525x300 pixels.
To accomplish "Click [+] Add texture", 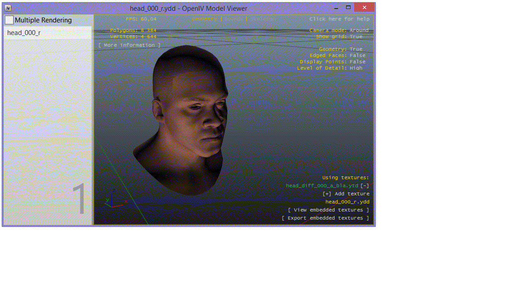I will coord(346,194).
